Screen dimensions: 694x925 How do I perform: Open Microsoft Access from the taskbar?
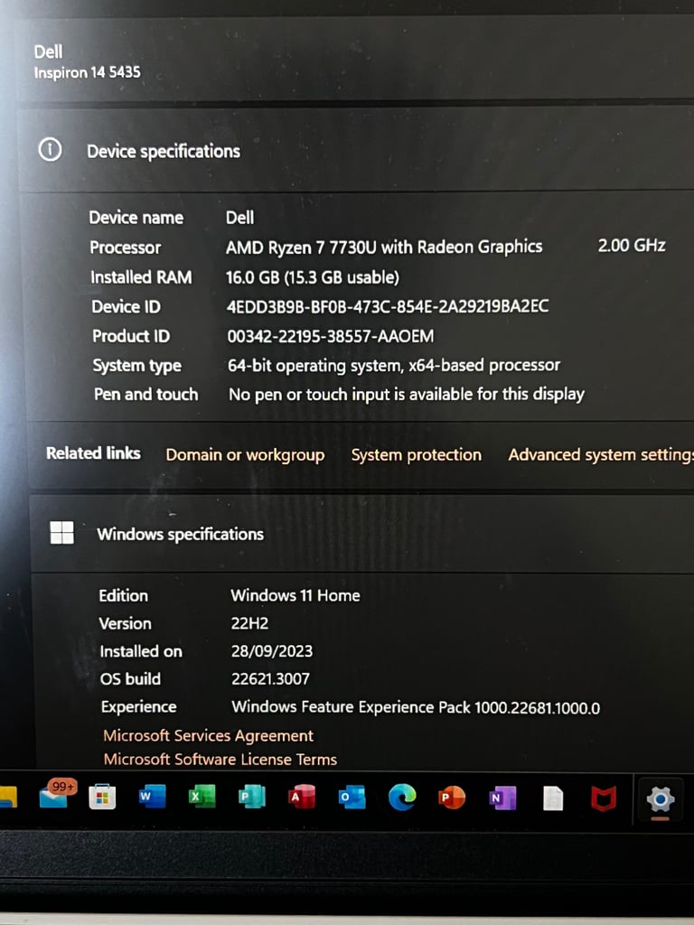coord(301,797)
